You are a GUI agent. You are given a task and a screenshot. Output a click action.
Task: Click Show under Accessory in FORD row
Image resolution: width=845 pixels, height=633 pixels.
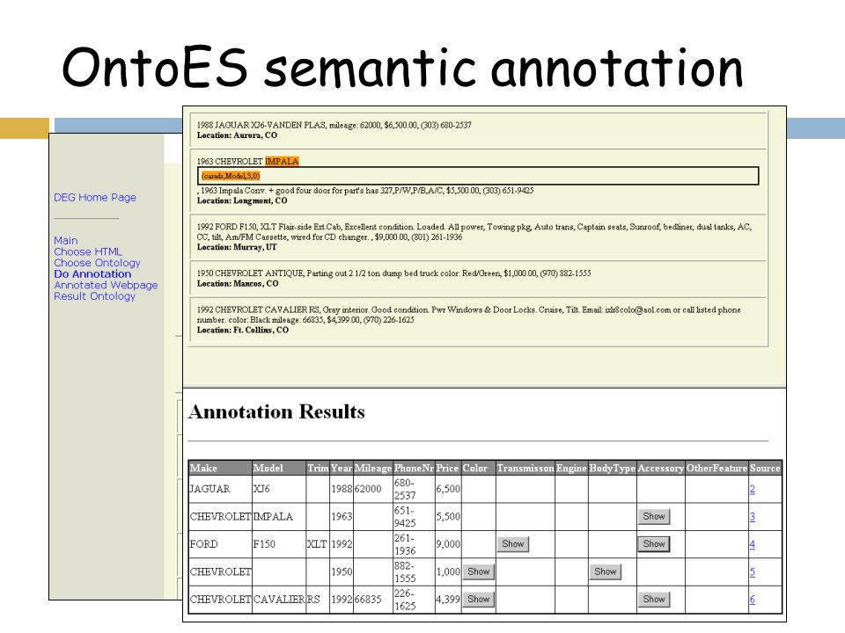(x=654, y=544)
